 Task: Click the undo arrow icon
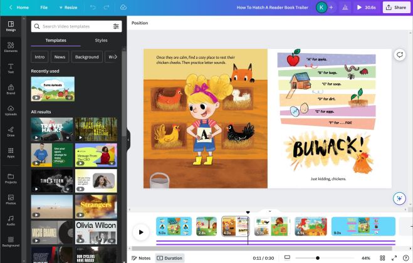tap(92, 7)
